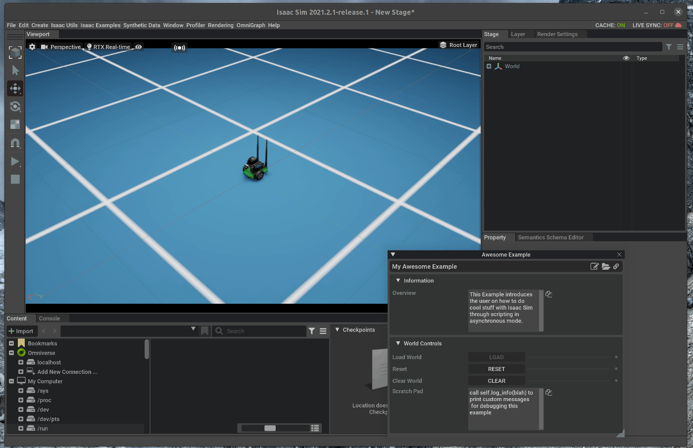Activate the Scale tool
Screen dimensions: 693x448
pos(15,124)
